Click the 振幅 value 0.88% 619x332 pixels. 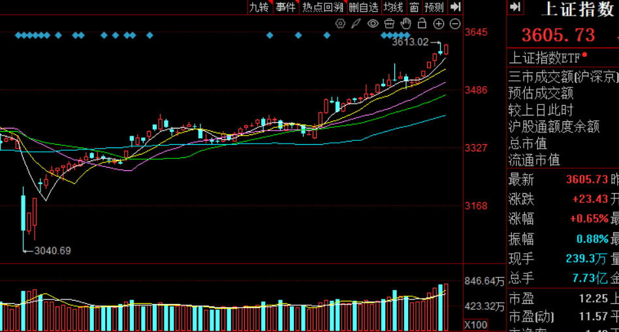(592, 239)
